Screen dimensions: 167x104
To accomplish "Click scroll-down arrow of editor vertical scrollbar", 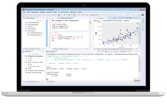I will [90, 47].
